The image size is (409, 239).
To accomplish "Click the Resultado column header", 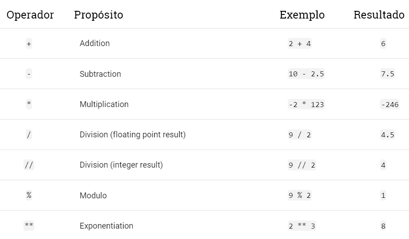I will pyautogui.click(x=379, y=15).
